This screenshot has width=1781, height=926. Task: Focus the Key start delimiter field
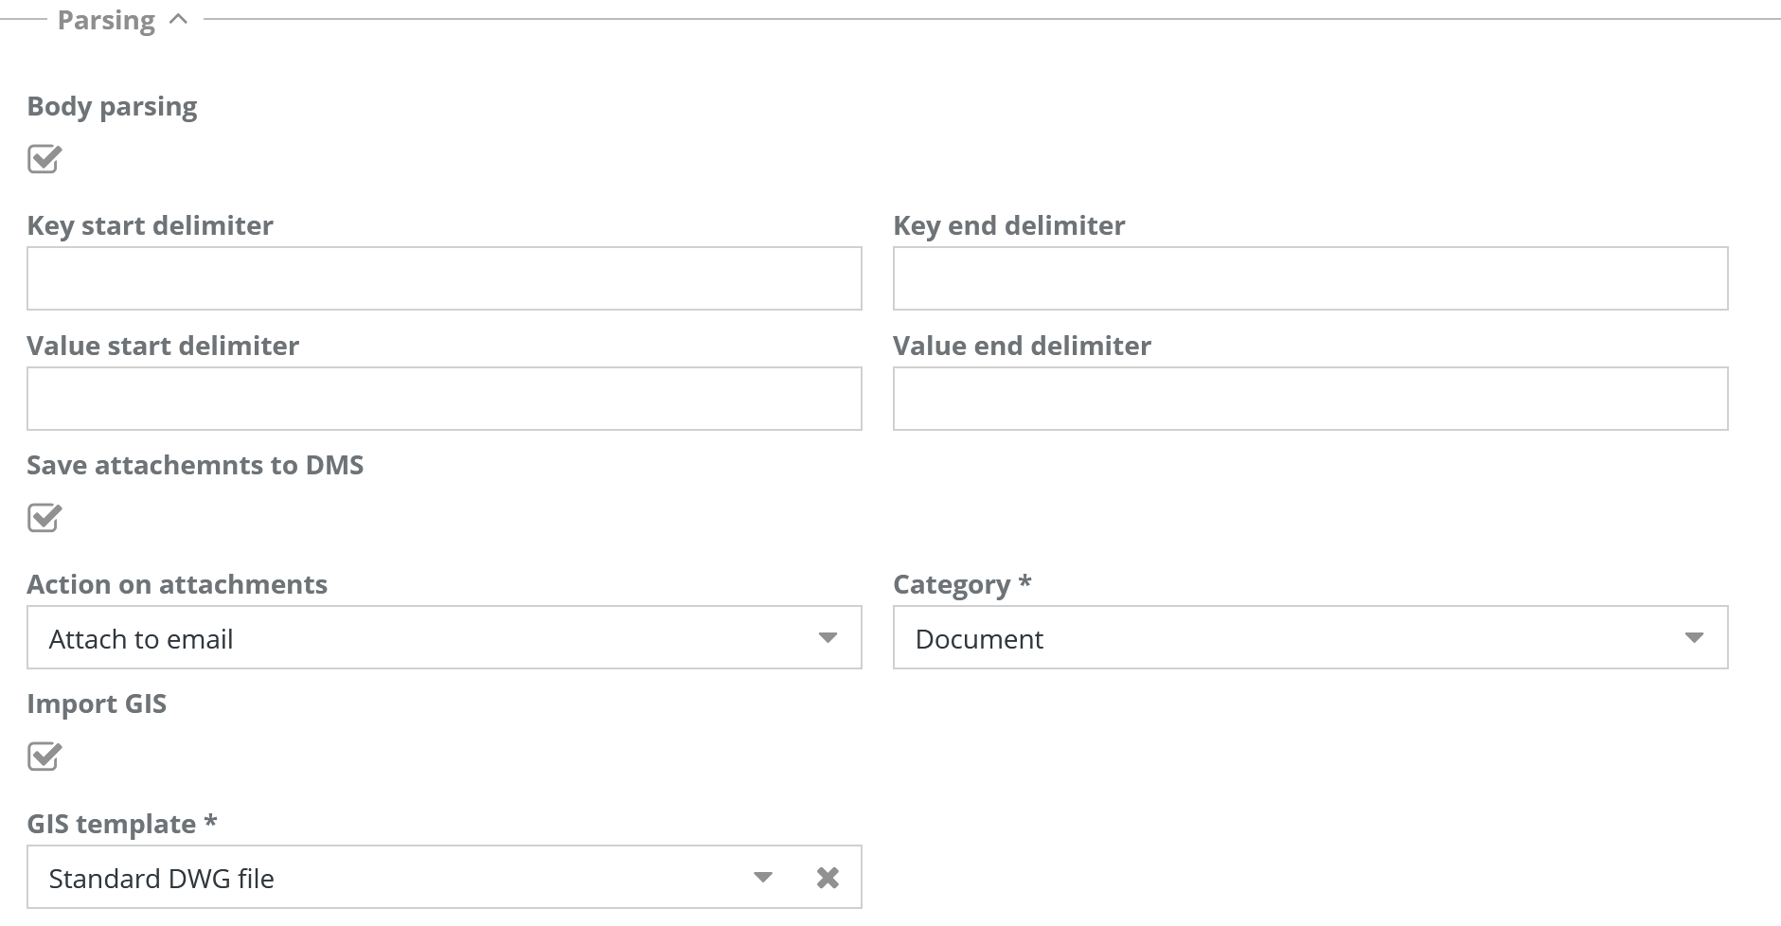click(444, 278)
